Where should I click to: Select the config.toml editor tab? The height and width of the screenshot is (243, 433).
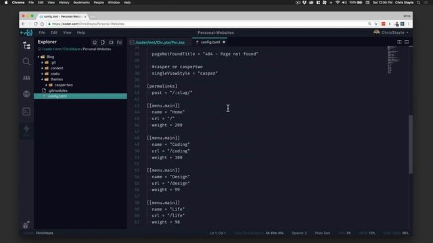210,42
